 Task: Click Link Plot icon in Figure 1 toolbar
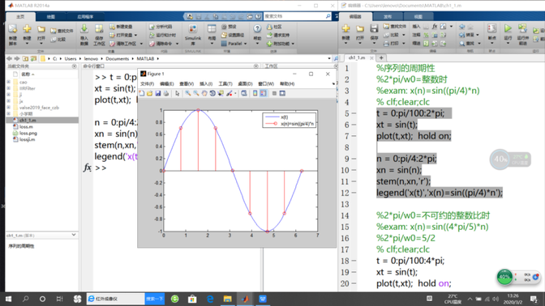[244, 93]
